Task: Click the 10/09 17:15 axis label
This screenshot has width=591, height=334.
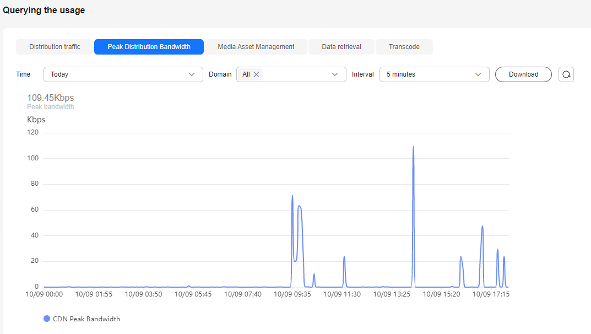Action: point(491,294)
